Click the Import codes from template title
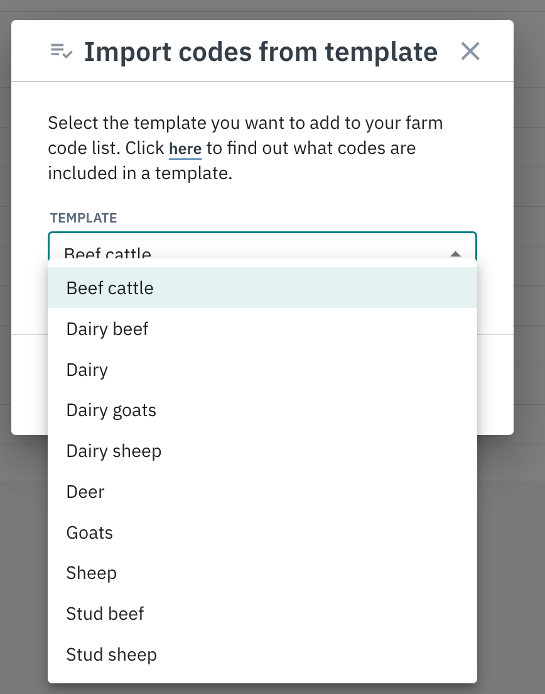 click(261, 51)
